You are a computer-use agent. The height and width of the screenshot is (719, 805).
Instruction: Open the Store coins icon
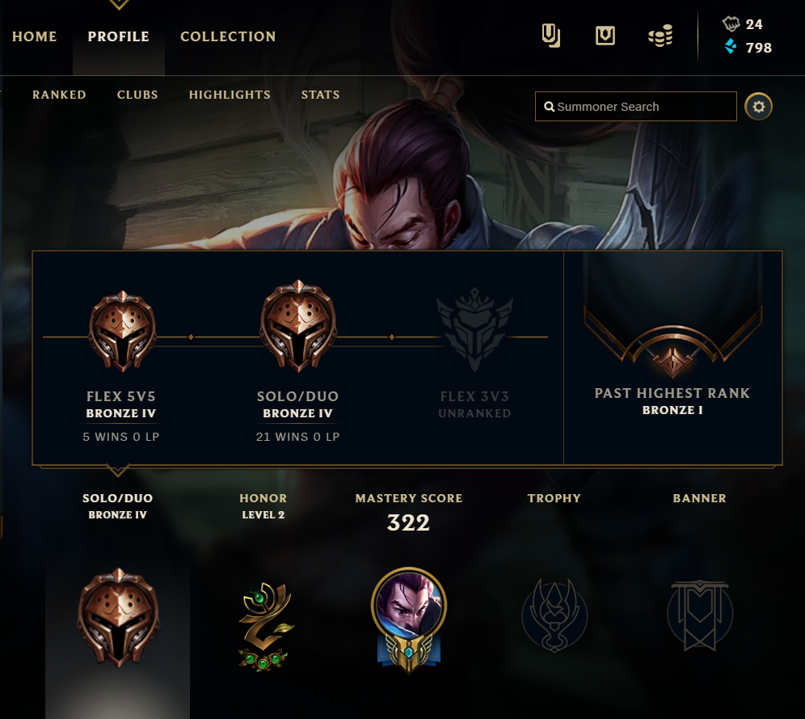(x=660, y=36)
